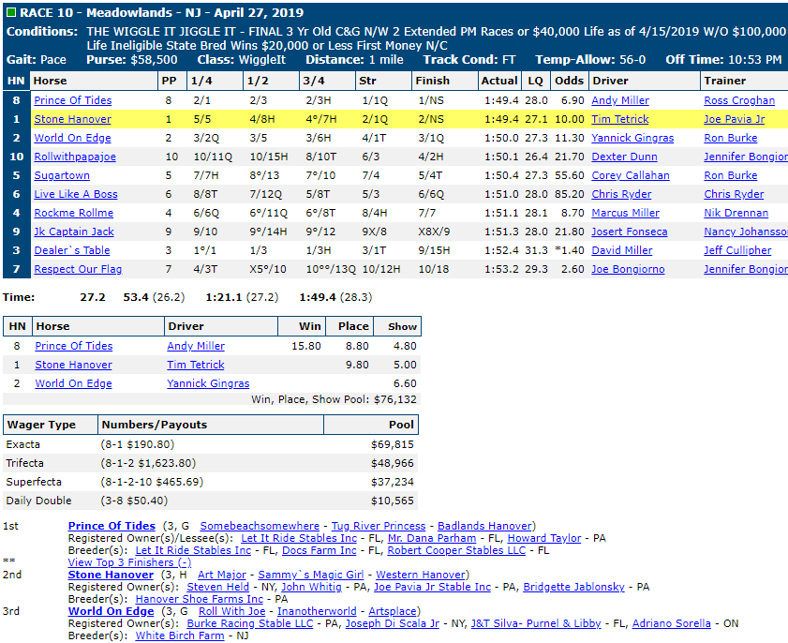Open bold World On Edge 3rd place link

112,611
